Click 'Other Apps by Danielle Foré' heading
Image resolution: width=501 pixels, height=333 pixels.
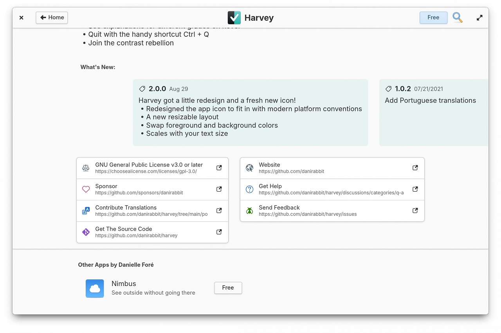[x=116, y=265]
